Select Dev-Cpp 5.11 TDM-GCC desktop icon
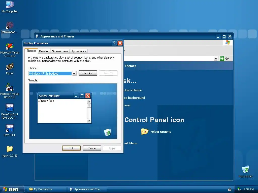 (10, 111)
